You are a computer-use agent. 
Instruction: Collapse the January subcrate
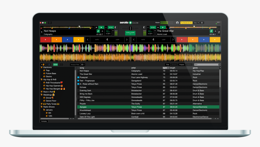(x=44, y=110)
